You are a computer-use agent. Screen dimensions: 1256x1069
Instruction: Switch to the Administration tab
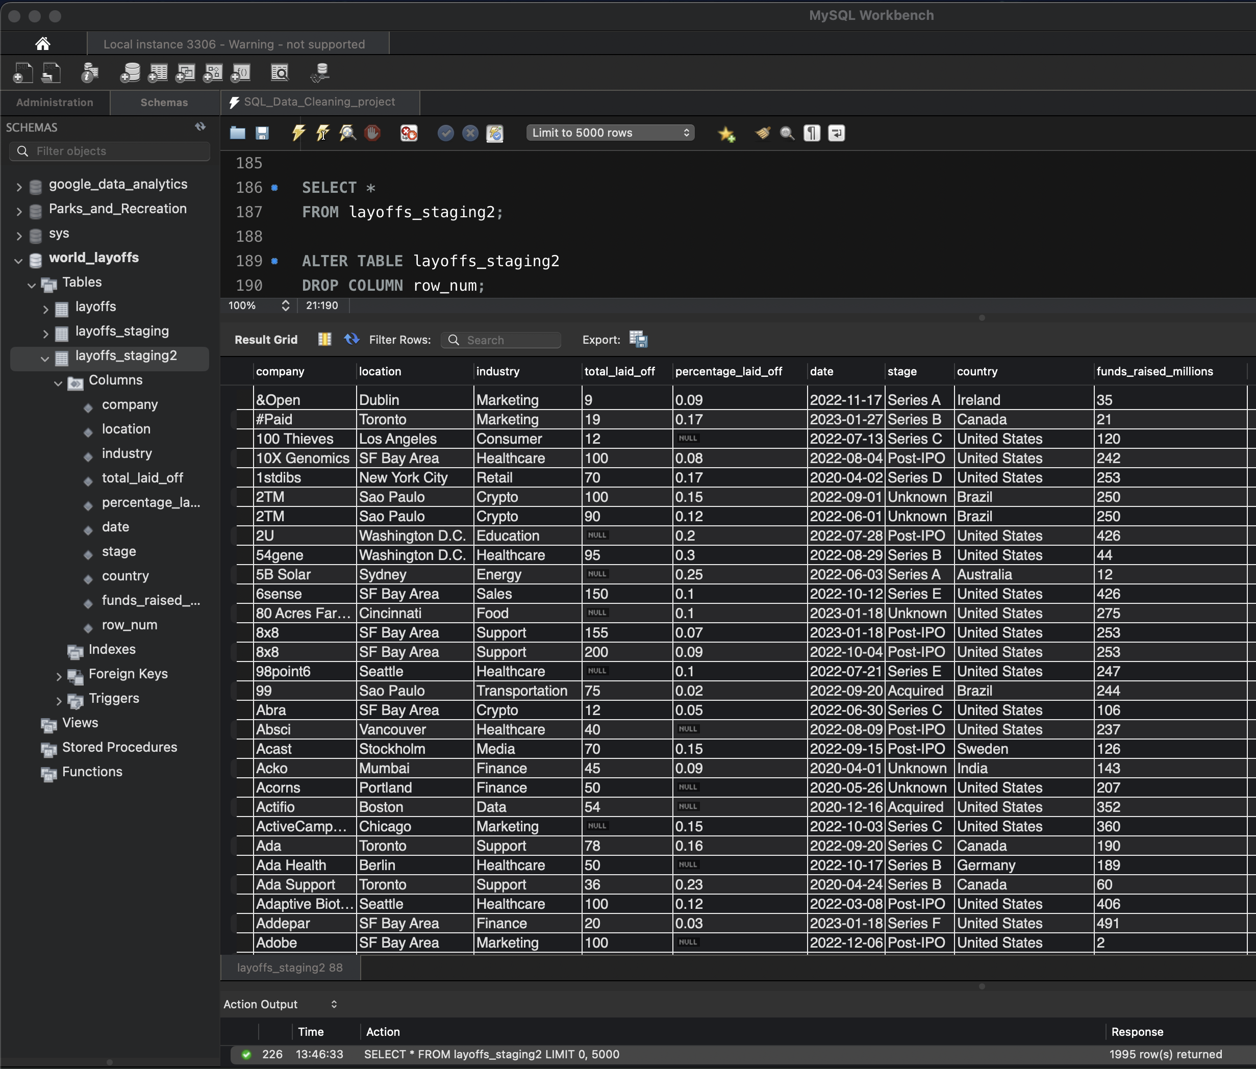[x=55, y=103]
